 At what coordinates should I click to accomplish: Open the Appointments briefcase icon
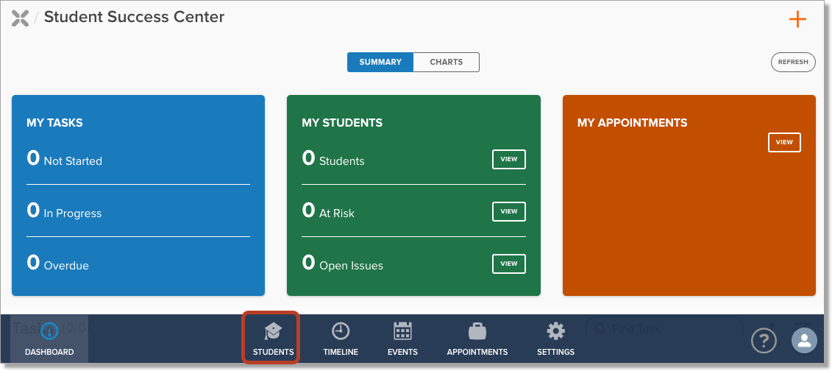point(477,331)
